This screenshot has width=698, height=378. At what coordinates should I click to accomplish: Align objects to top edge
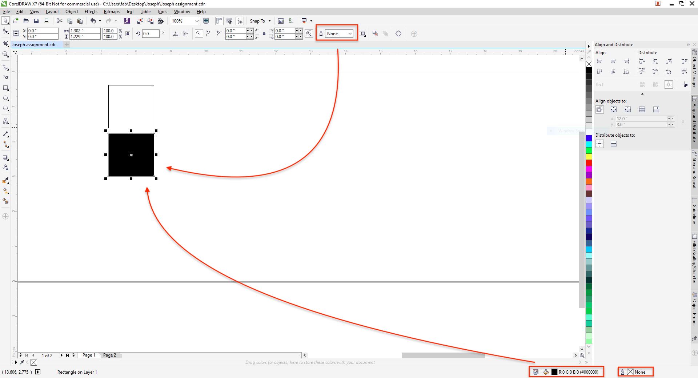[x=599, y=71]
